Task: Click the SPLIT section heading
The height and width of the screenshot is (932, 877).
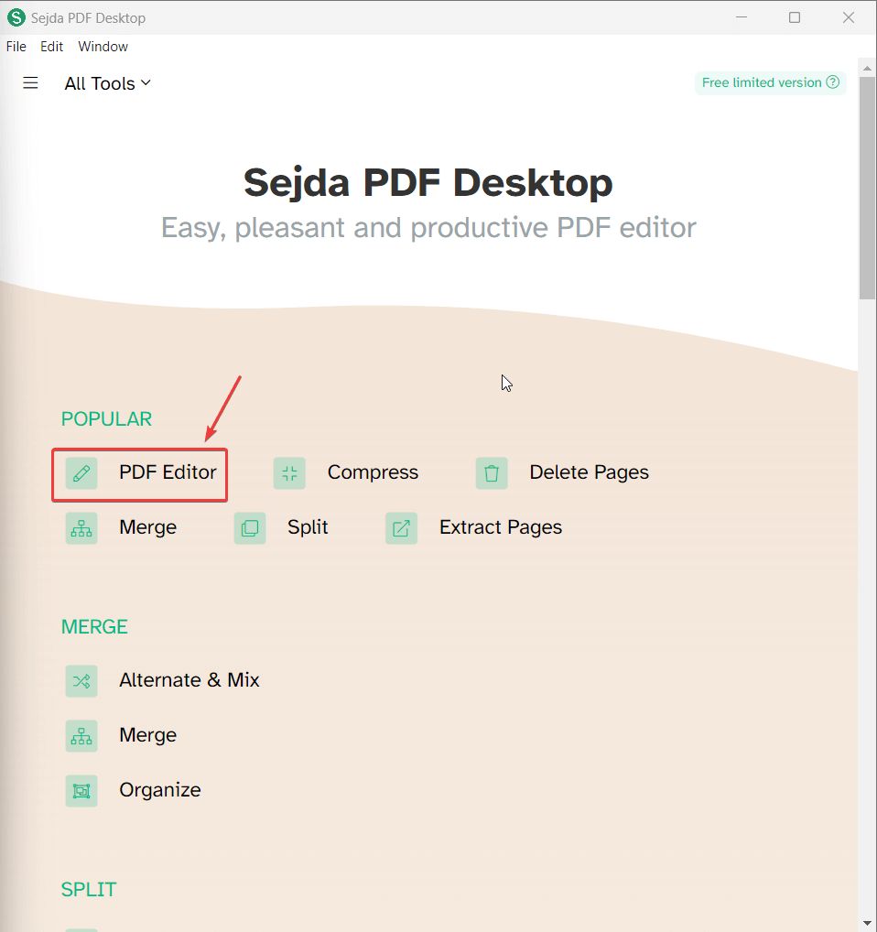Action: pyautogui.click(x=89, y=889)
